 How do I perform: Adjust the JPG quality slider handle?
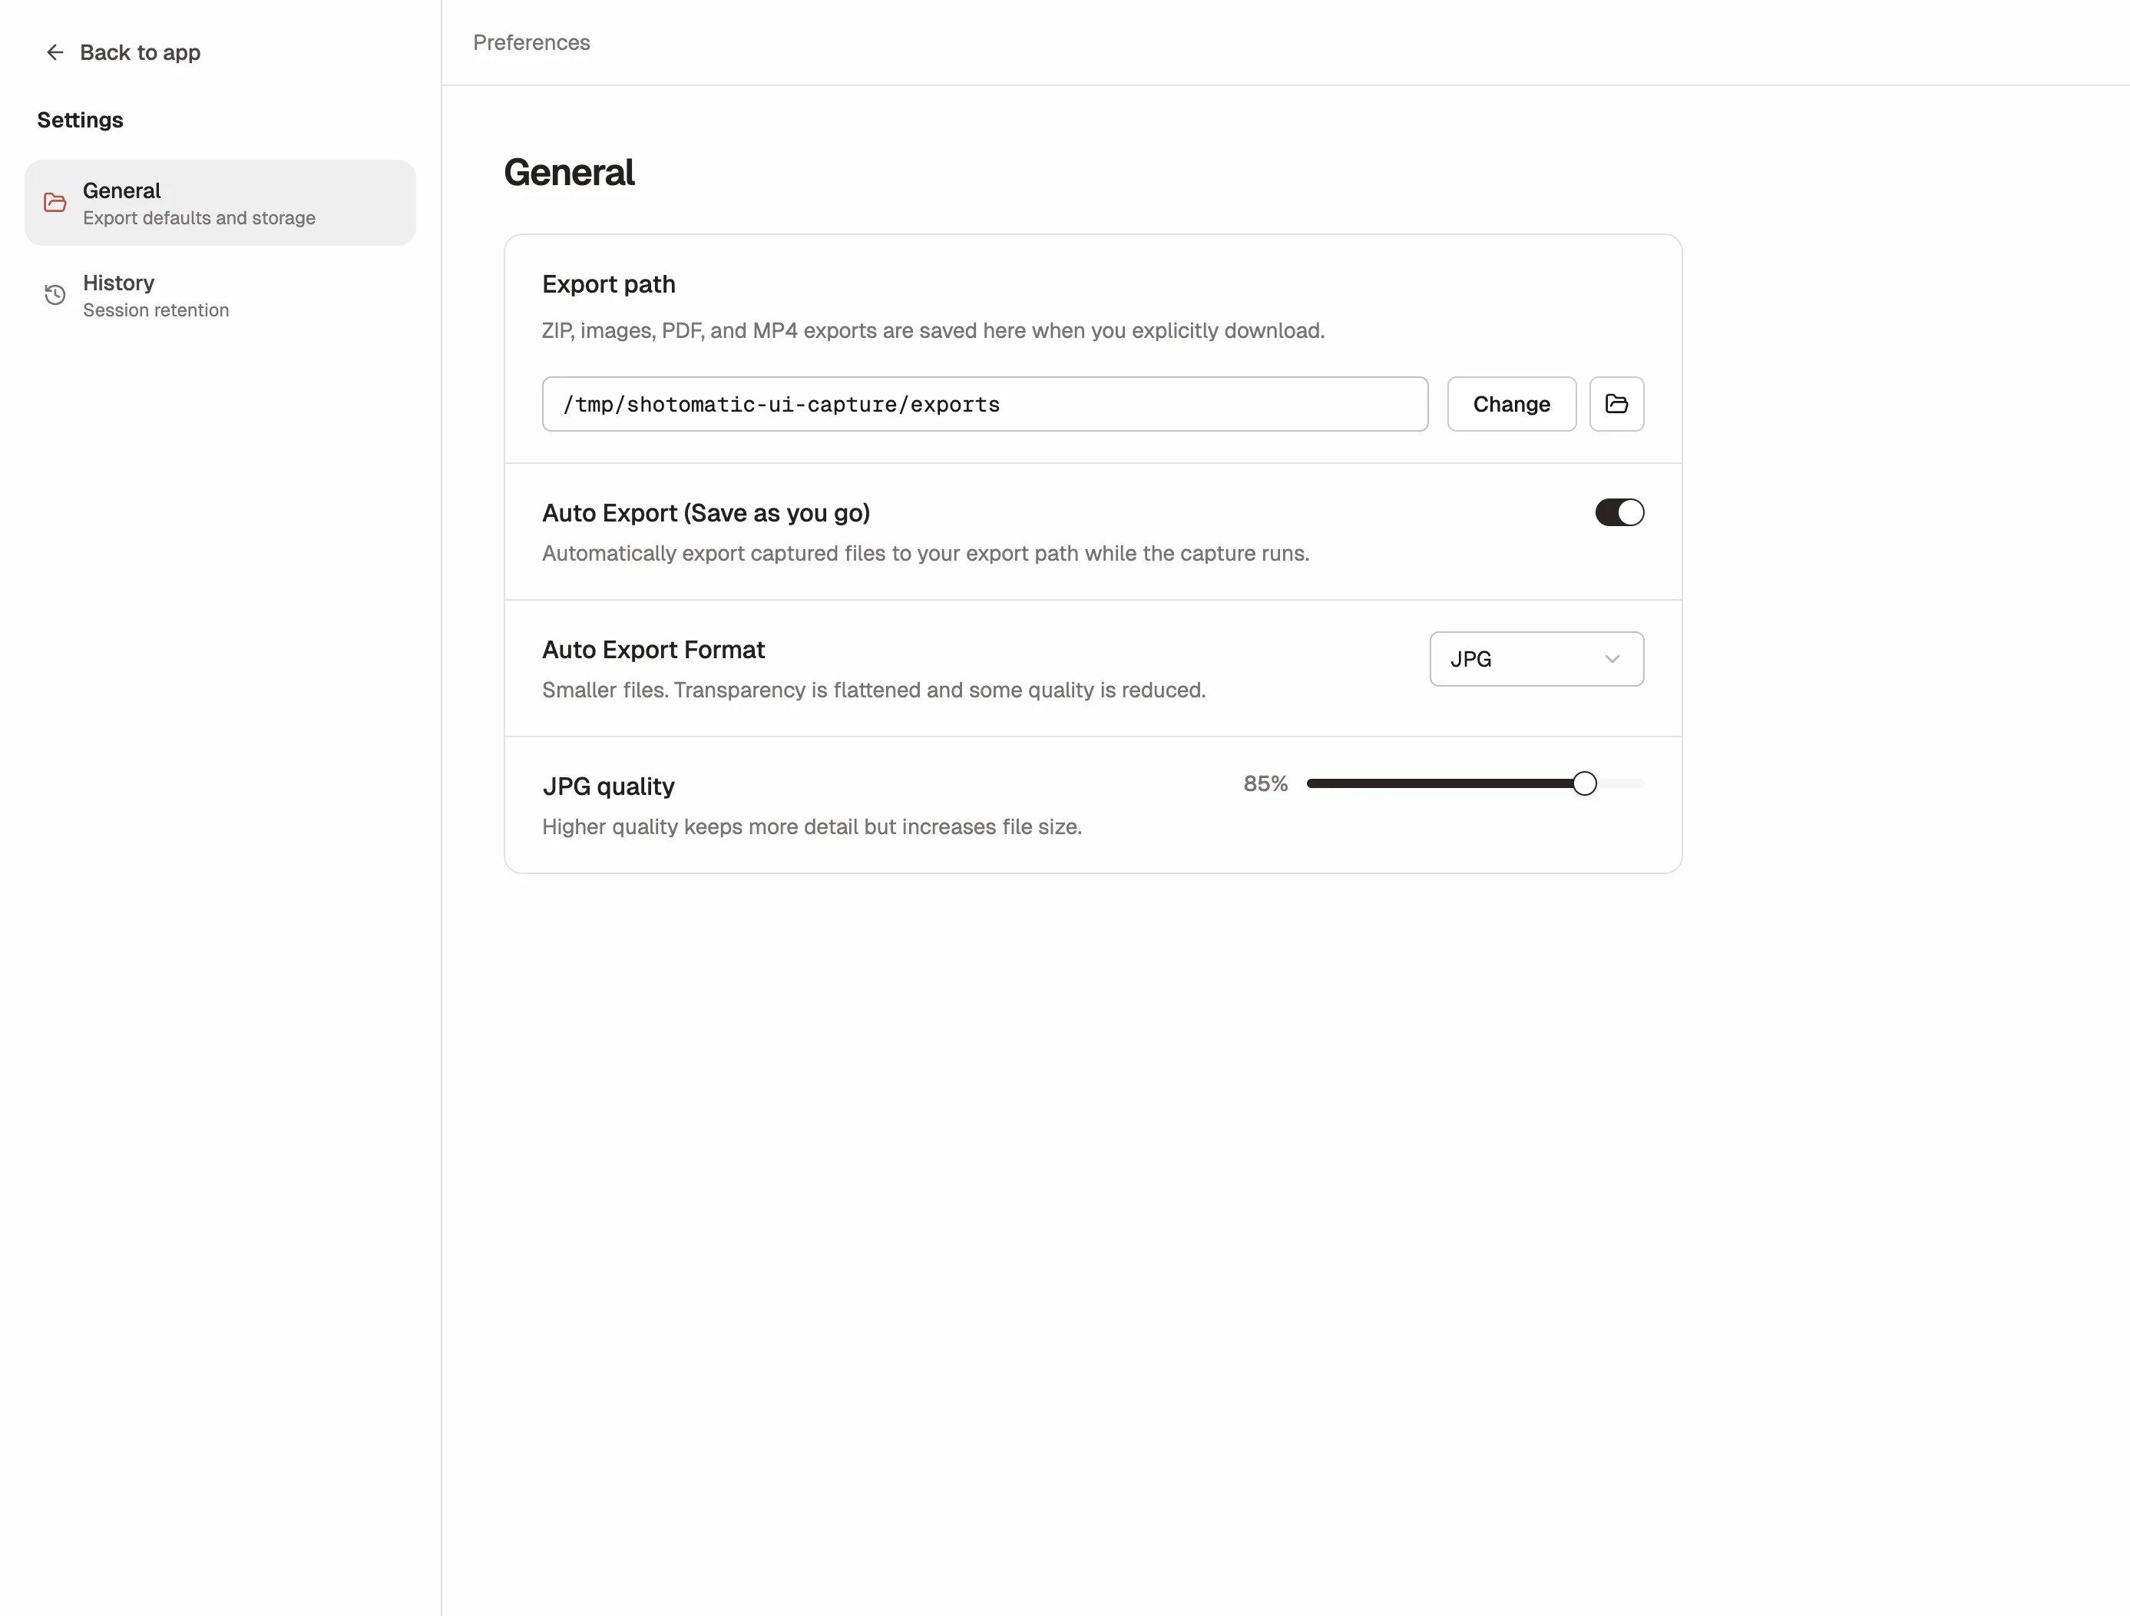(1584, 783)
